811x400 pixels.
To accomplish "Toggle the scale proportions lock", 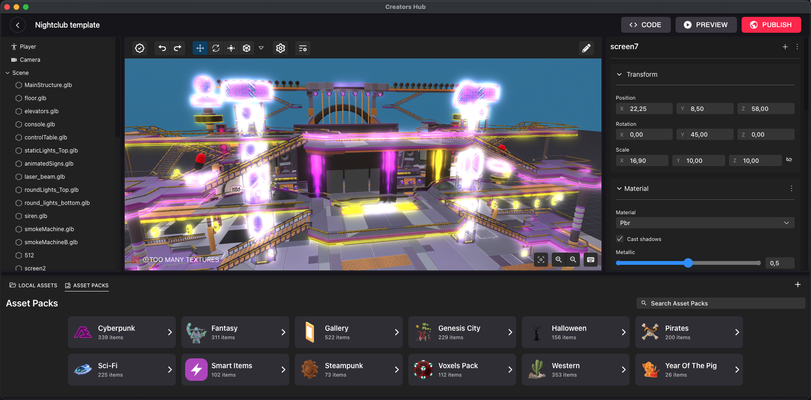I will click(x=789, y=160).
